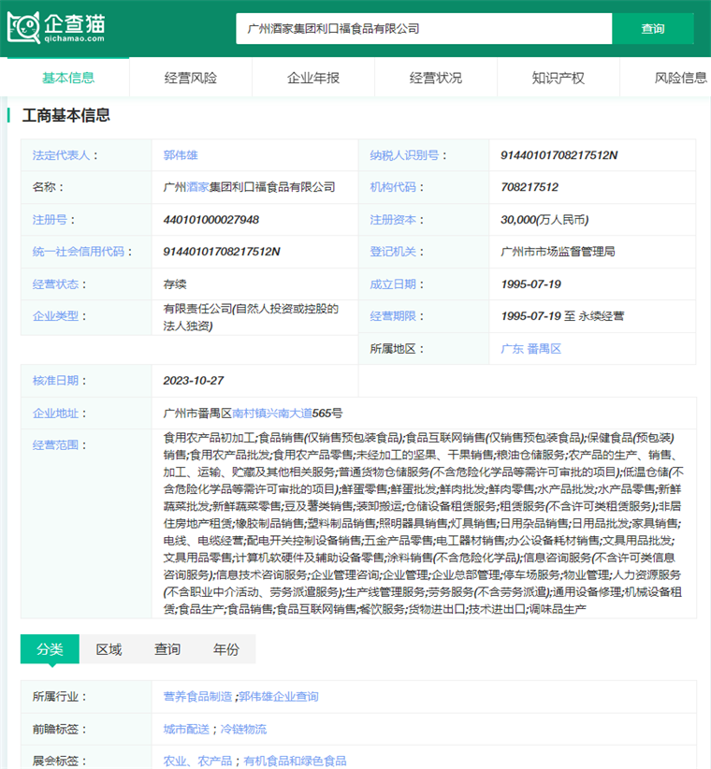Click the 酒家 link in company name
The height and width of the screenshot is (769, 711).
pyautogui.click(x=197, y=187)
